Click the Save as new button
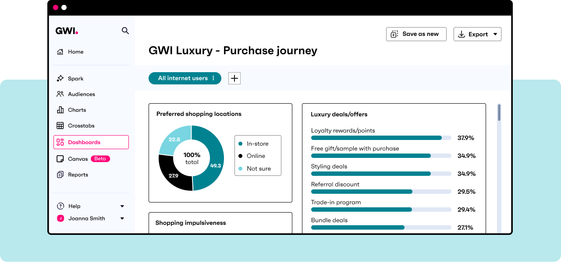 (416, 34)
